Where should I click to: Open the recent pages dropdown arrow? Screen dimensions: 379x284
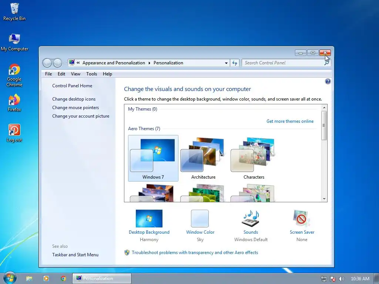65,63
